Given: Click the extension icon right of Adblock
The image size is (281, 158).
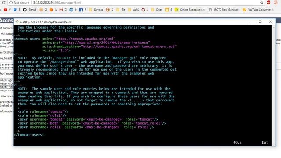Looking at the screenshot, I should coord(276,3).
